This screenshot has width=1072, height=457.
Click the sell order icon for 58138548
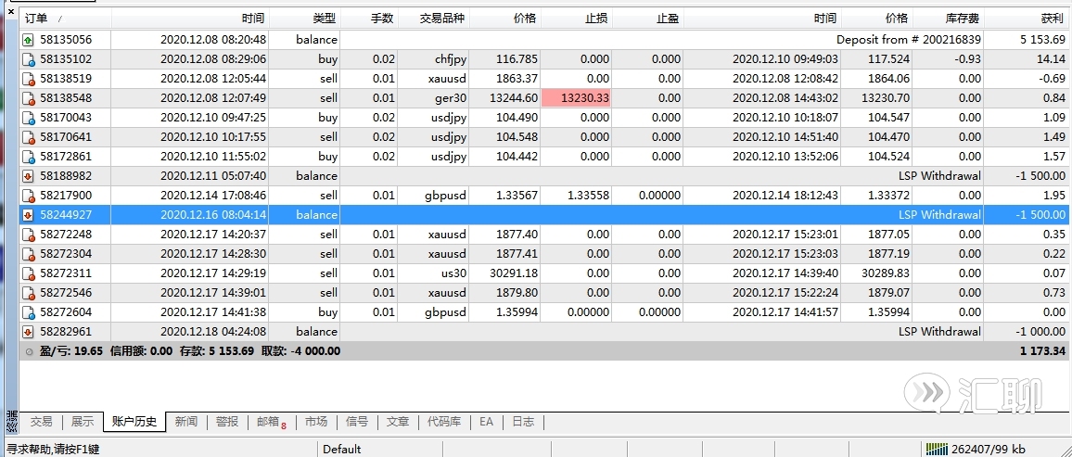28,98
